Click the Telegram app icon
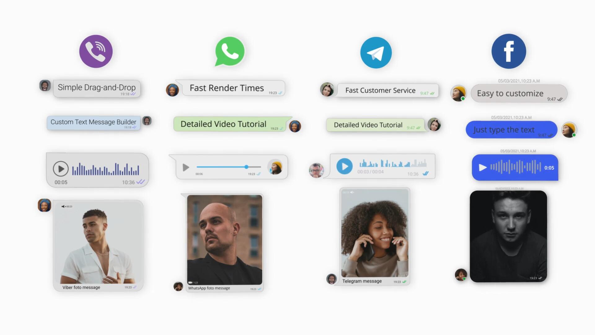The image size is (595, 335). click(376, 52)
